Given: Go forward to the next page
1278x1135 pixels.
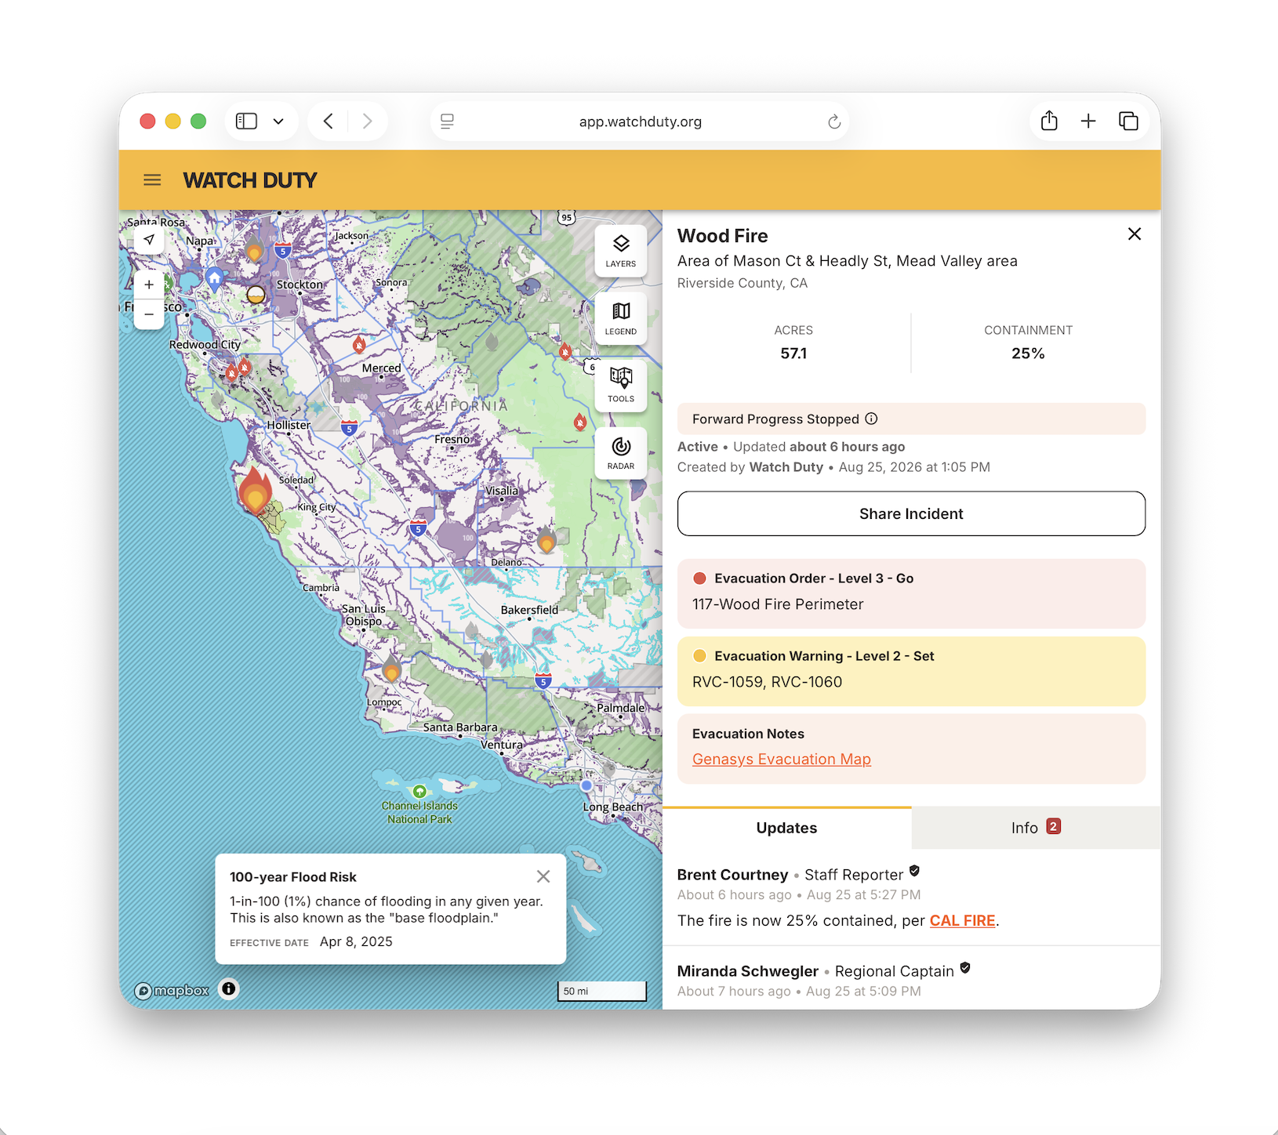Looking at the screenshot, I should [x=367, y=121].
